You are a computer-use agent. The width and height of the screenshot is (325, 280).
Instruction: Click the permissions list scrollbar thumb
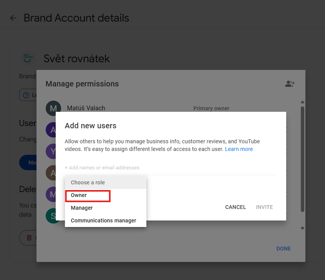pos(302,159)
